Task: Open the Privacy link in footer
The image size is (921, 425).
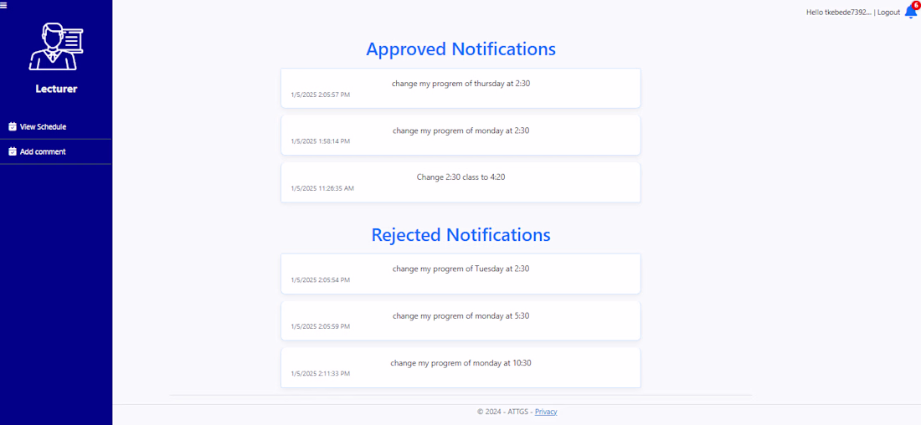Action: (546, 412)
